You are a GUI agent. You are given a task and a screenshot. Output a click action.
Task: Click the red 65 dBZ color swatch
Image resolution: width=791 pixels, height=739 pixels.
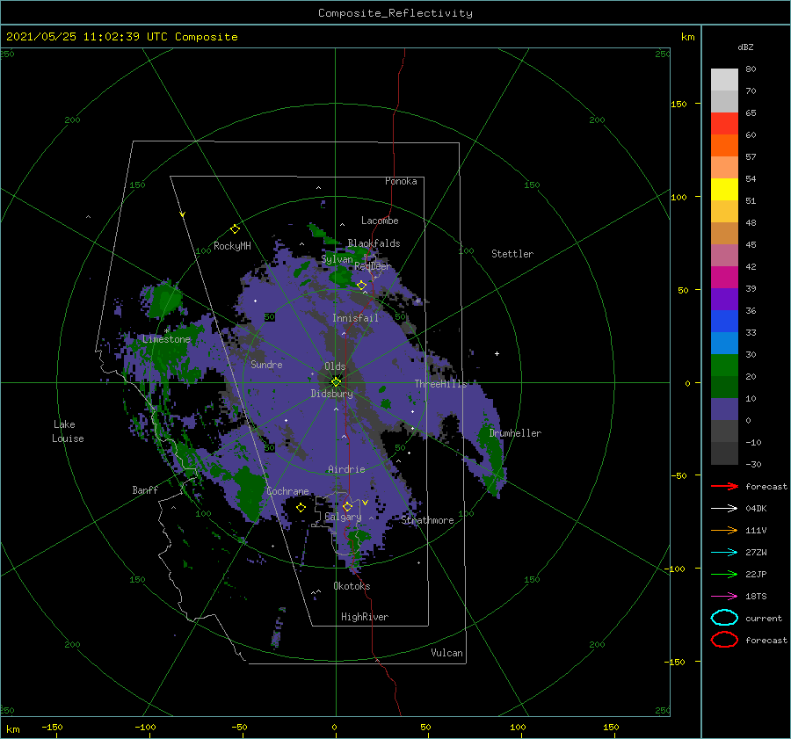[x=724, y=124]
